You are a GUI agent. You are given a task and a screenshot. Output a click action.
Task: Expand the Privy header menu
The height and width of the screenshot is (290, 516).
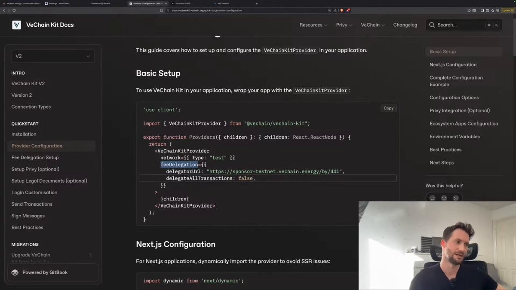(344, 25)
